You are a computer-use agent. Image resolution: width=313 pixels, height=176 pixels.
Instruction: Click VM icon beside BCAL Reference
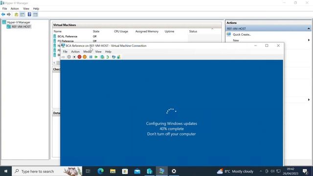click(x=55, y=36)
